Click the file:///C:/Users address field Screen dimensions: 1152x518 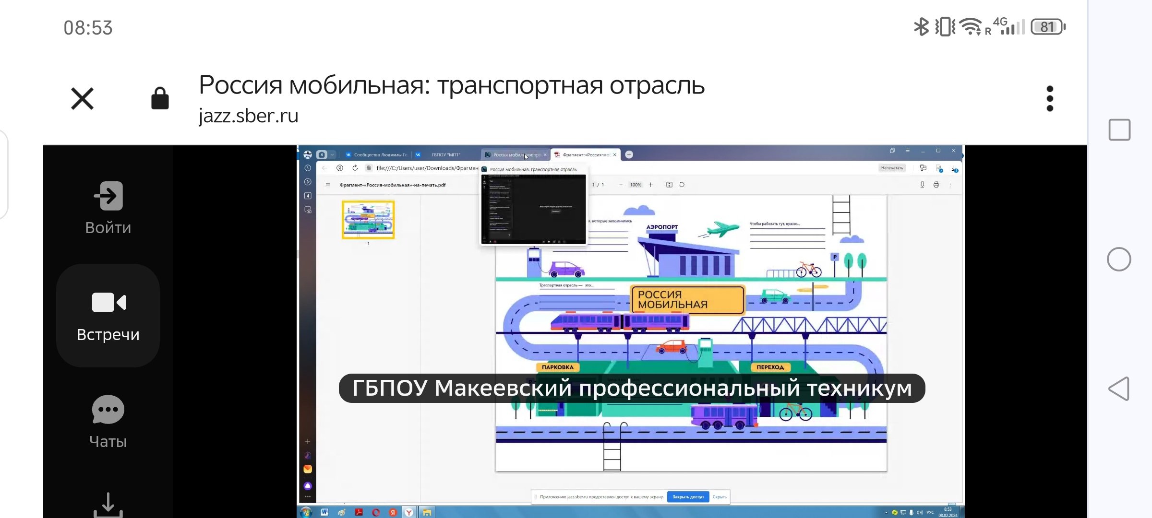coord(427,168)
